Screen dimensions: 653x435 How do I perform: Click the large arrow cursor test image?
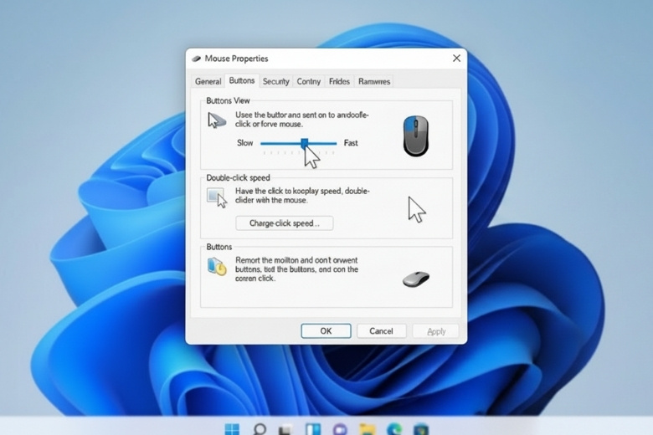416,209
